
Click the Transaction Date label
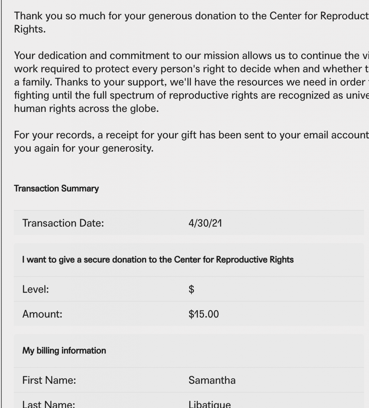point(63,223)
